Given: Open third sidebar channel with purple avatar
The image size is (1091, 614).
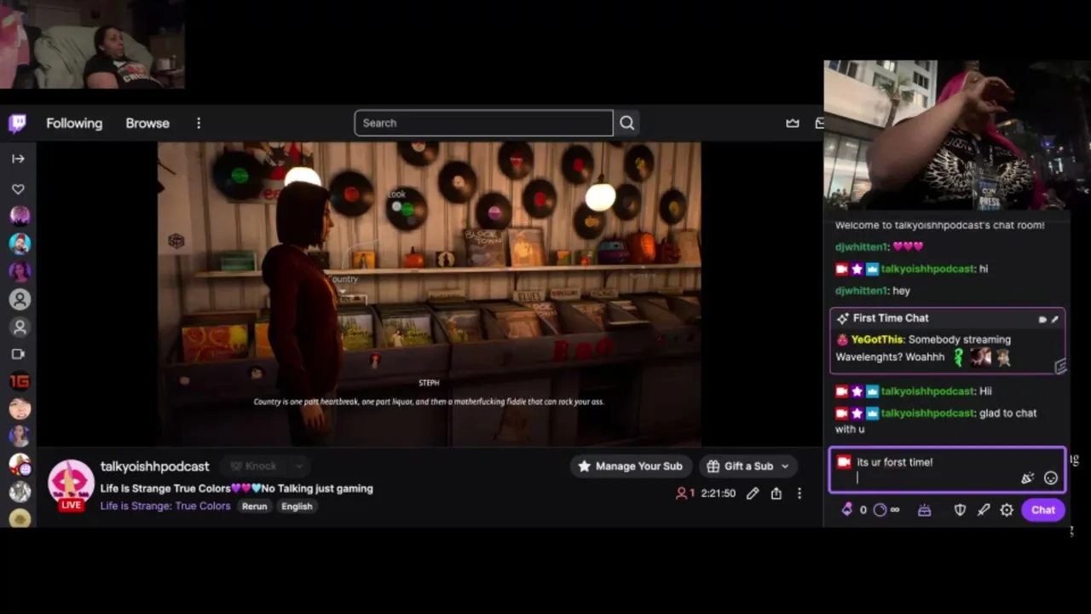Looking at the screenshot, I should coord(20,272).
